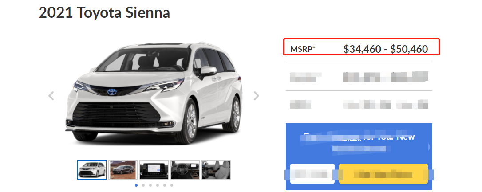Jump to the third carousel page dot
482x192 pixels.
150,185
